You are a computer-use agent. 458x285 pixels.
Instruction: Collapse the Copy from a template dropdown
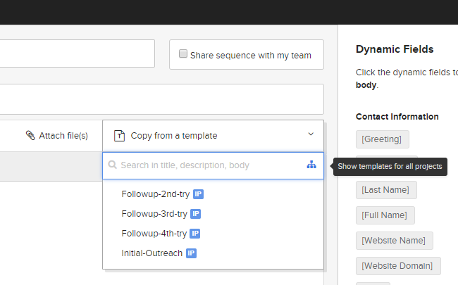[213, 136]
